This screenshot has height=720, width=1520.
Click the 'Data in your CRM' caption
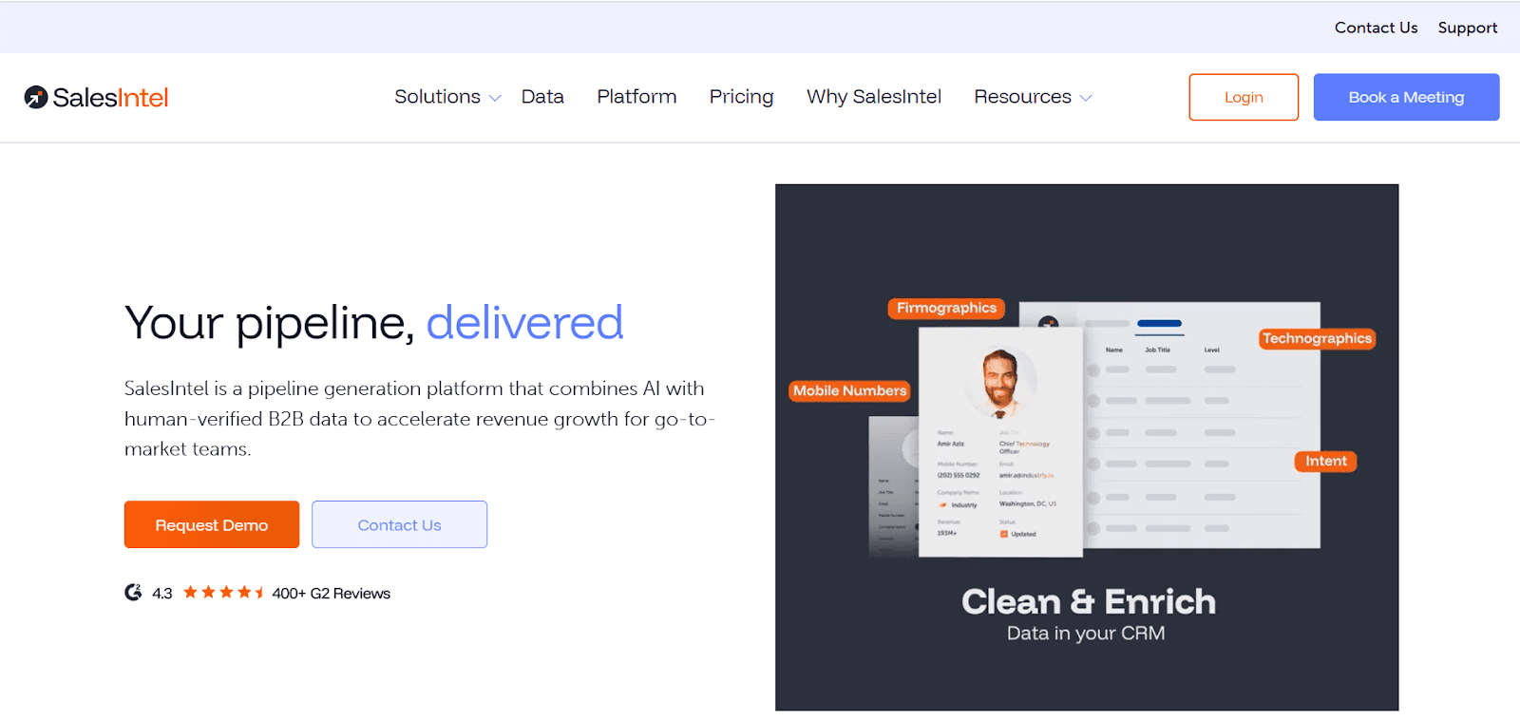pyautogui.click(x=1086, y=634)
